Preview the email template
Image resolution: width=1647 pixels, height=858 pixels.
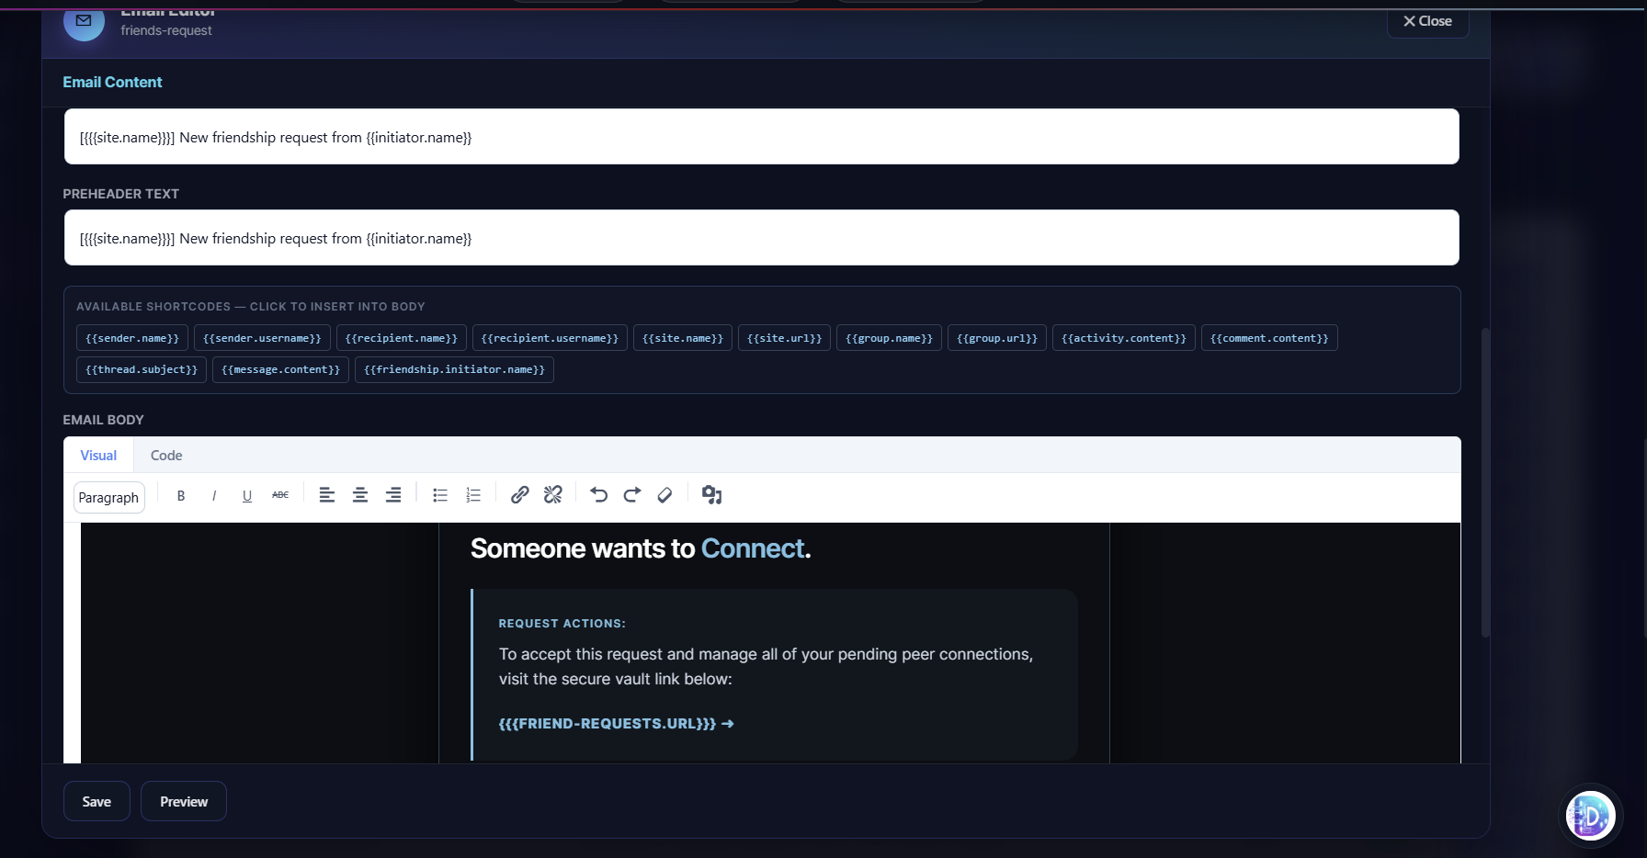click(183, 801)
